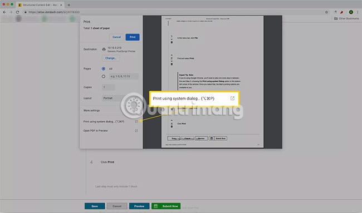Click the printer icon next to Destination
The height and width of the screenshot is (213, 362).
[104, 49]
